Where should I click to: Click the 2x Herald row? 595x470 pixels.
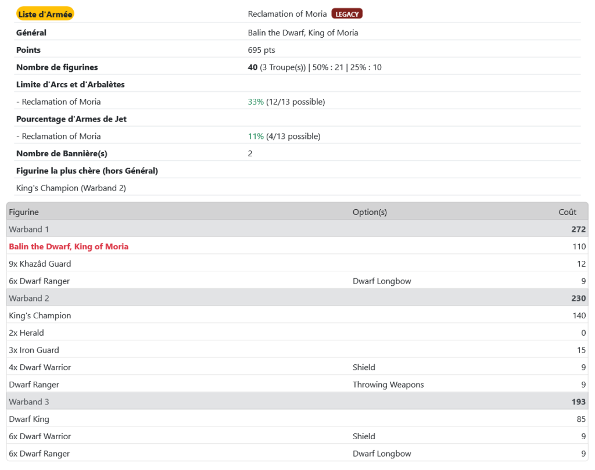tap(297, 333)
